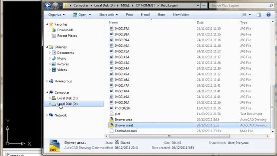The image size is (277, 156).
Task: Select file IMG0140A
Action: click(122, 45)
